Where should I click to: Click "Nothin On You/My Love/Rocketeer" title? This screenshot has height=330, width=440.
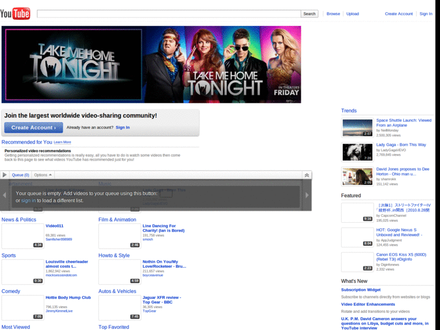(x=164, y=264)
